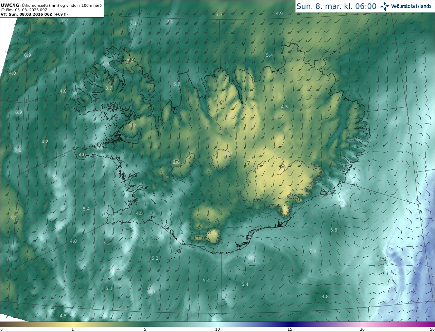Click the 7.0 value on the map
The height and width of the screenshot is (332, 435).
point(170,21)
